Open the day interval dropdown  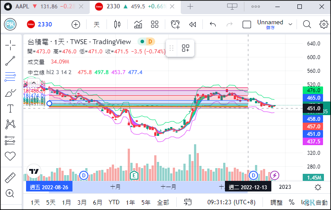(x=96, y=24)
